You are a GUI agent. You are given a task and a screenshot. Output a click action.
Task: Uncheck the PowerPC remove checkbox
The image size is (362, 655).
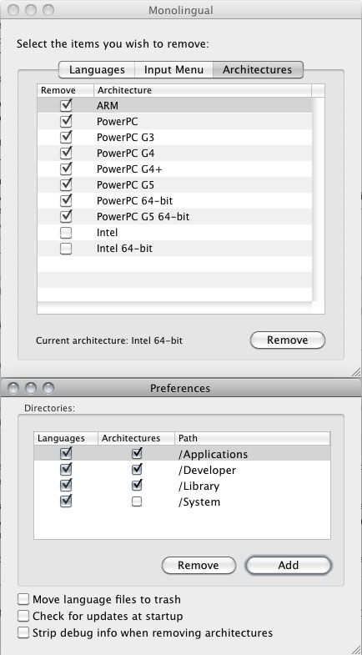pos(66,121)
